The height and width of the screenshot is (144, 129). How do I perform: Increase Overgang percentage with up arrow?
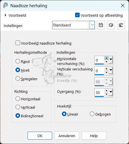[106, 91]
